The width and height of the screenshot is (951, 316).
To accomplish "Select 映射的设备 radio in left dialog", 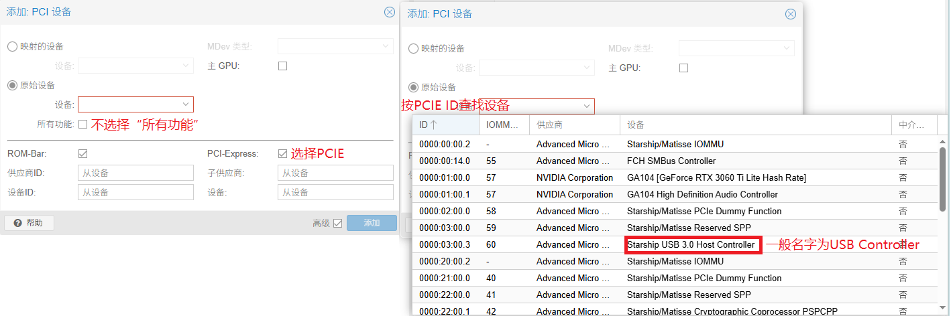I will (x=12, y=46).
